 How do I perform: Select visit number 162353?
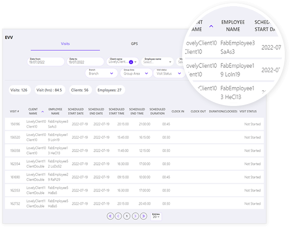[15, 190]
